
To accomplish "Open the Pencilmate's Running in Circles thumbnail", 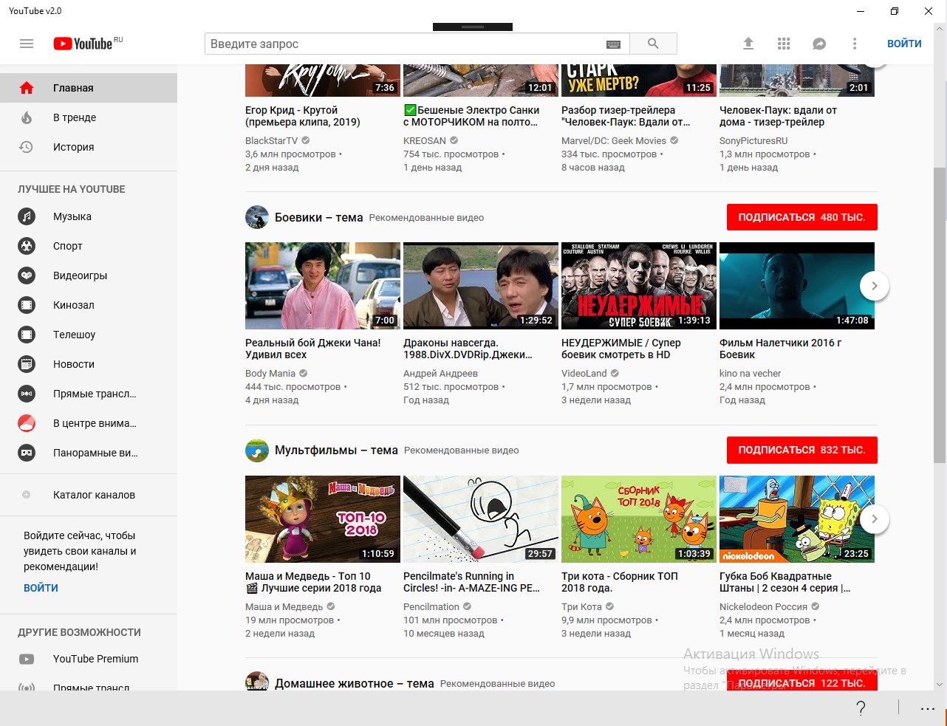I will (x=481, y=519).
